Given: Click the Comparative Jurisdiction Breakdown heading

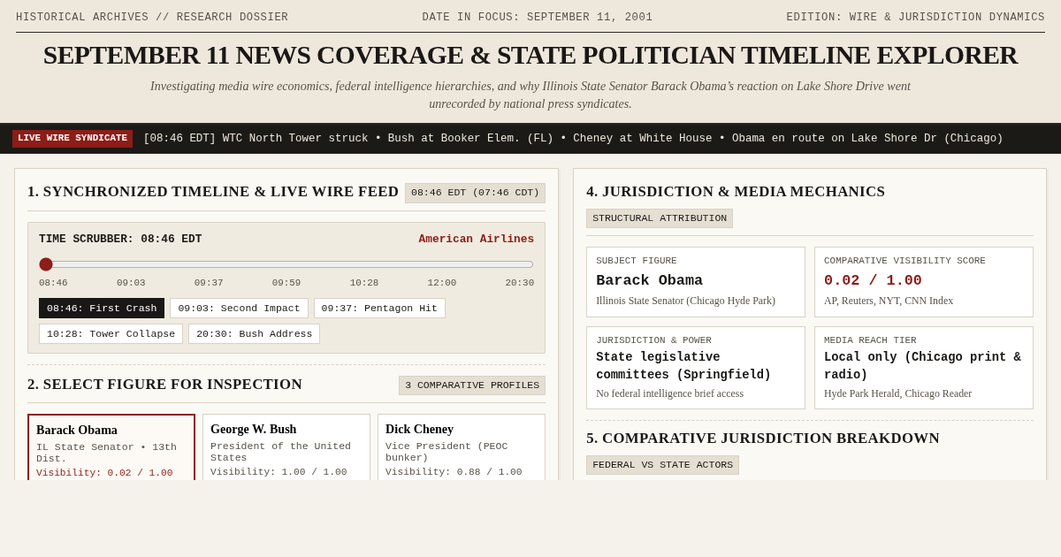Looking at the screenshot, I should tap(763, 439).
